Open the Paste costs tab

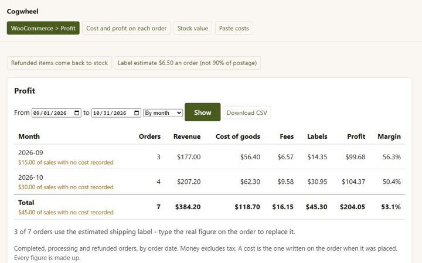[x=234, y=28]
